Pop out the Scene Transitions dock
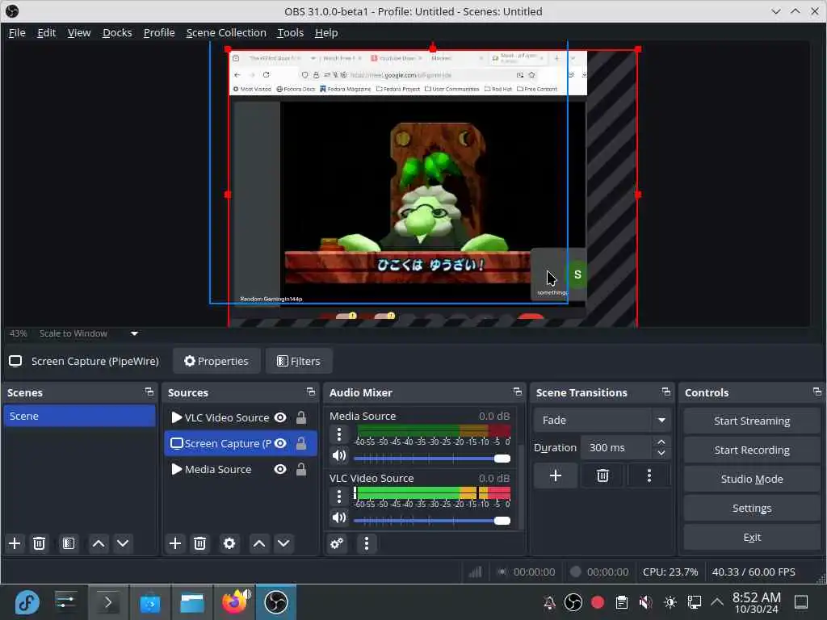This screenshot has width=827, height=620. pos(666,392)
